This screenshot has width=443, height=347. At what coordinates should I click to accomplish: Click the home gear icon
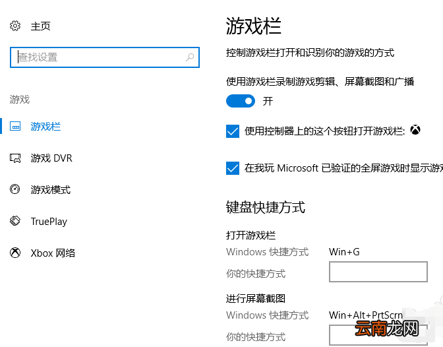click(15, 26)
